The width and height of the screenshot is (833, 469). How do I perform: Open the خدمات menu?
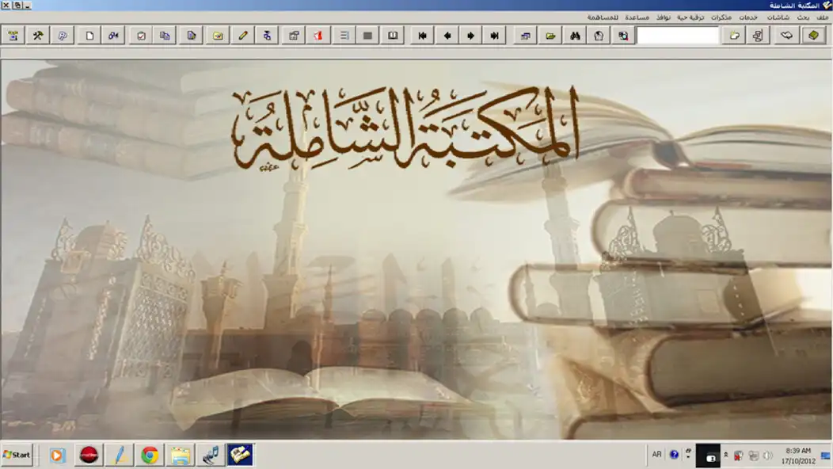(x=748, y=16)
